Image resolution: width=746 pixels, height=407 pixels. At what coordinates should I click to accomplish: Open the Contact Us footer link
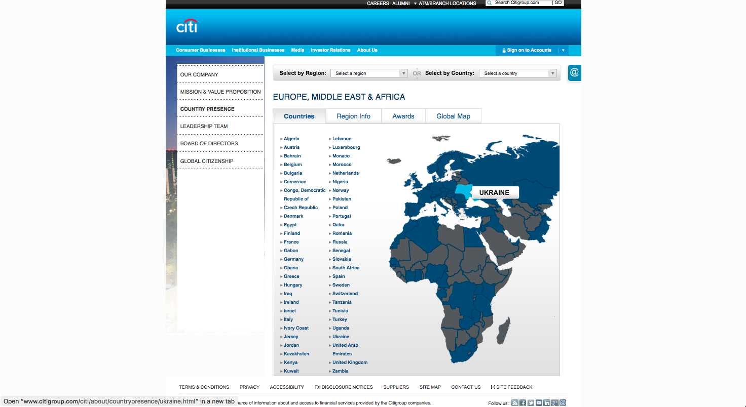(x=466, y=387)
